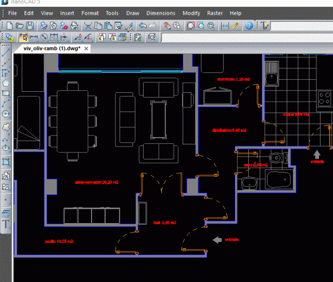The width and height of the screenshot is (333, 282).
Task: Close the viv_oliv-ramb (1).dwg tab
Action: click(87, 48)
